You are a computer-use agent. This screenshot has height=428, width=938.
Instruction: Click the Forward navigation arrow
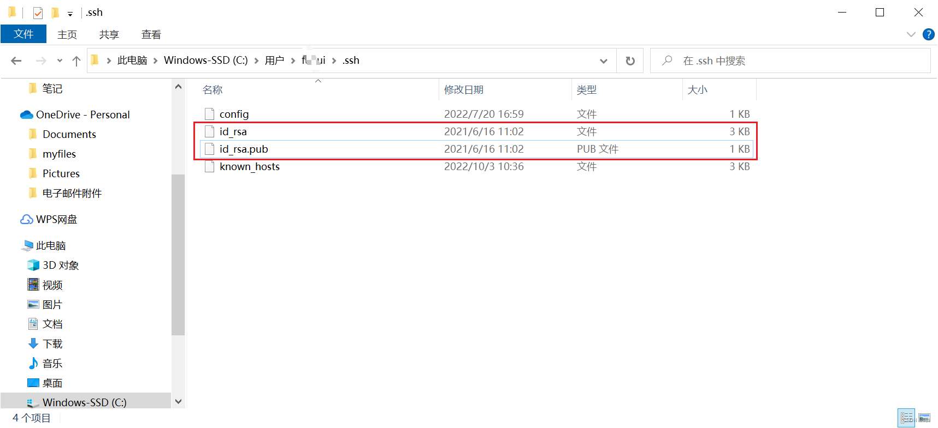pyautogui.click(x=41, y=61)
